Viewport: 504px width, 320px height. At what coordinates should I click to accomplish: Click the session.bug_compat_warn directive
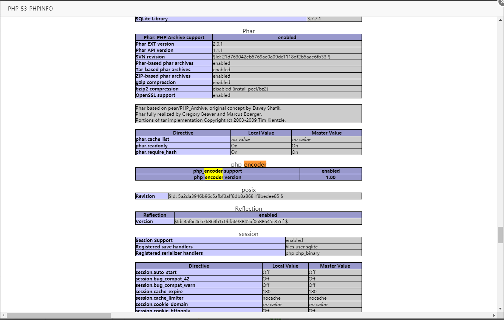coord(165,285)
